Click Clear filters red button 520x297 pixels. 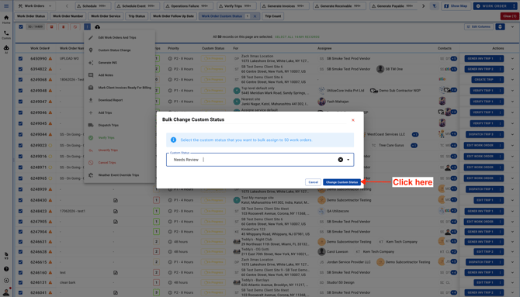[509, 16]
